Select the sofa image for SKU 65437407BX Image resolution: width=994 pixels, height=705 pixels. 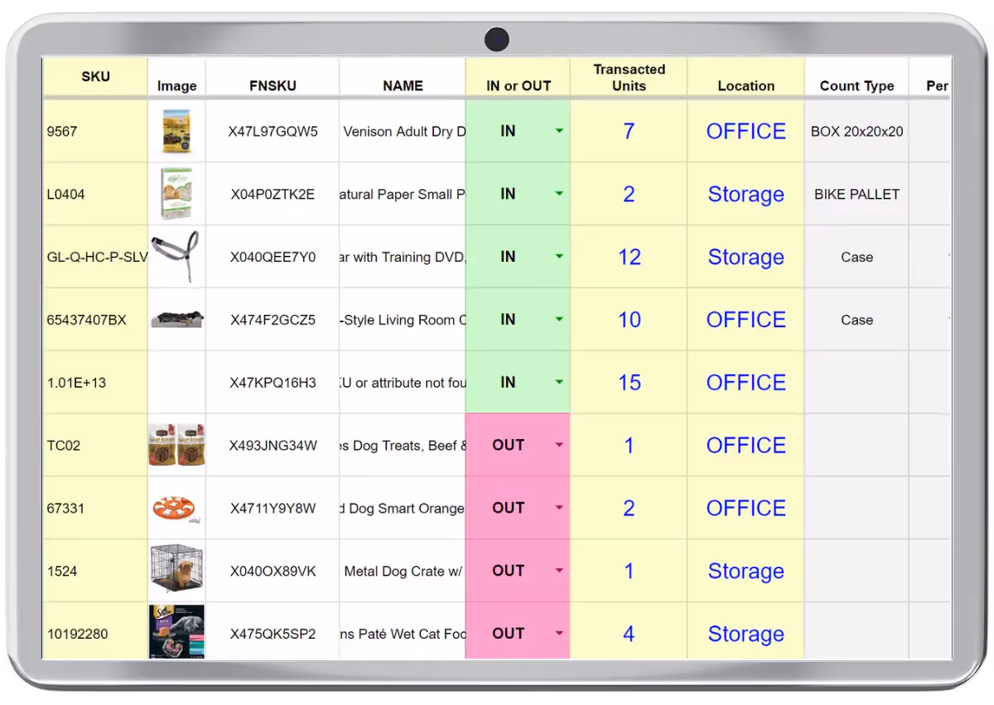pos(176,320)
